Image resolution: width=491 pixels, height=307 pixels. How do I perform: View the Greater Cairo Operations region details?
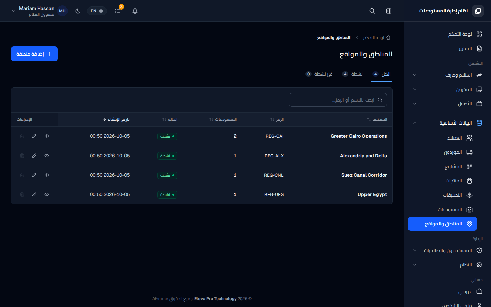point(47,136)
